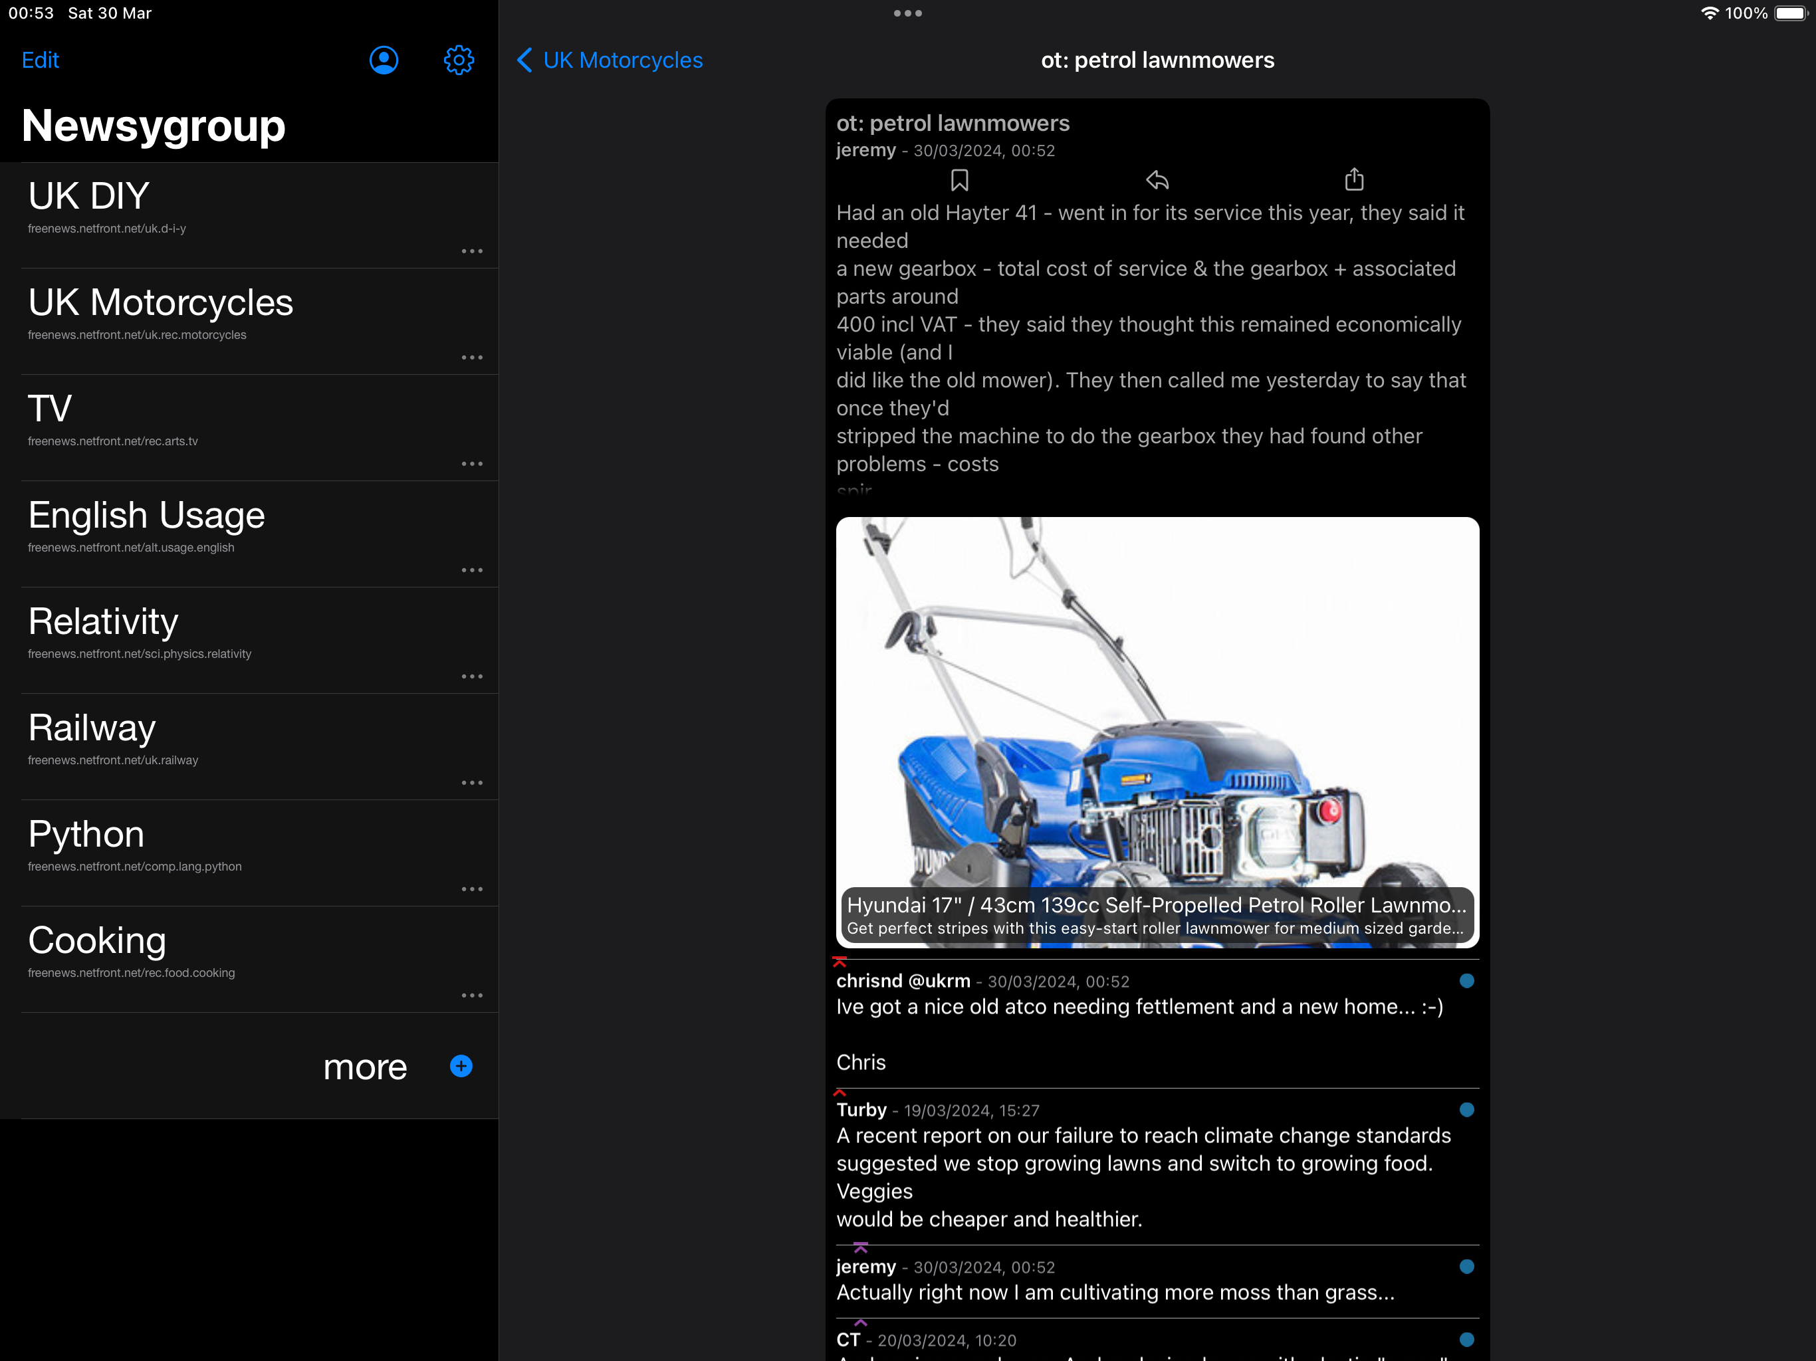
Task: Open English Usage options ellipsis
Action: tap(472, 570)
